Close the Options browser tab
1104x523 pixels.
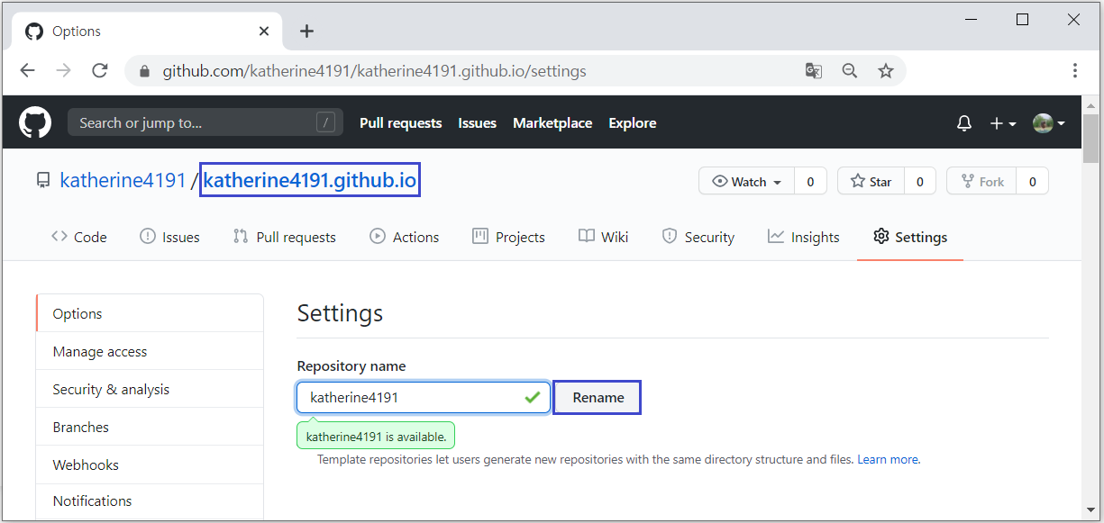[x=264, y=31]
